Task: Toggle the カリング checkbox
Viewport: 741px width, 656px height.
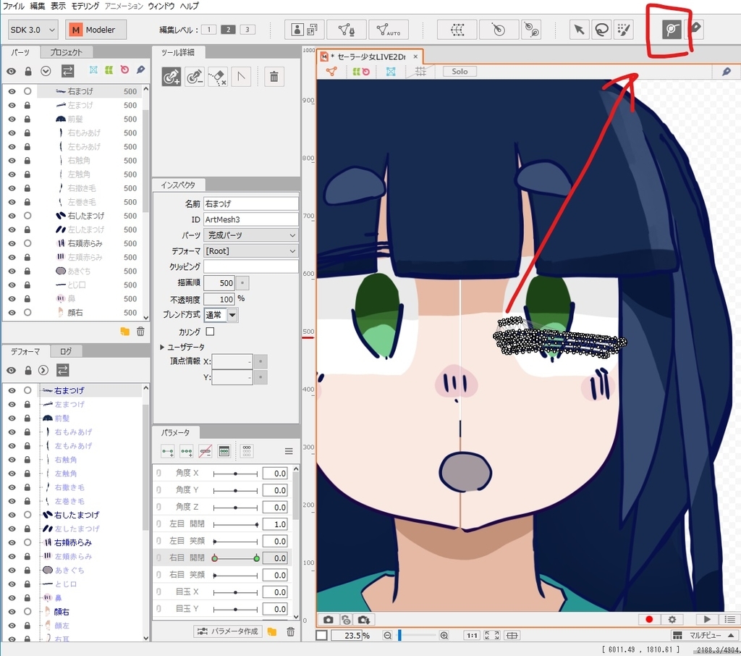Action: (211, 332)
